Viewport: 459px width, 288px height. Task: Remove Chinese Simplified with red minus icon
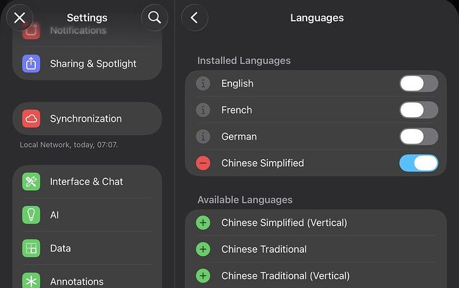click(x=204, y=164)
